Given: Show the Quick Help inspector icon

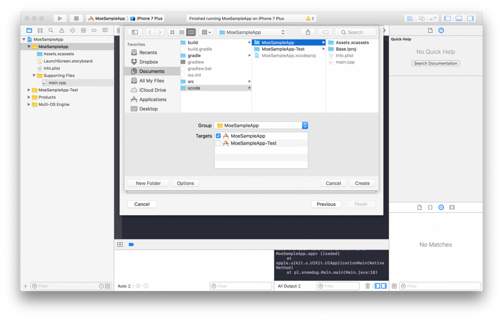Looking at the screenshot, I should [x=441, y=30].
